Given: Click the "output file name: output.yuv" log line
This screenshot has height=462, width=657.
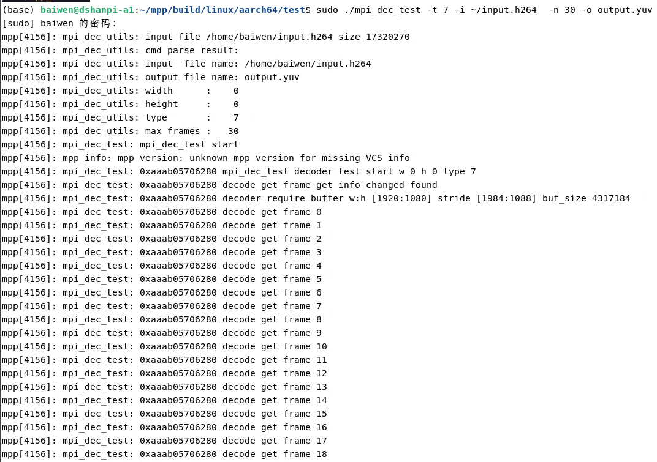Looking at the screenshot, I should click(150, 77).
